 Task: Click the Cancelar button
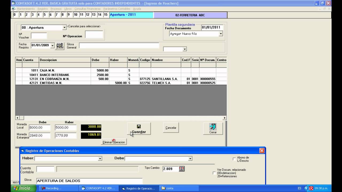(171, 128)
